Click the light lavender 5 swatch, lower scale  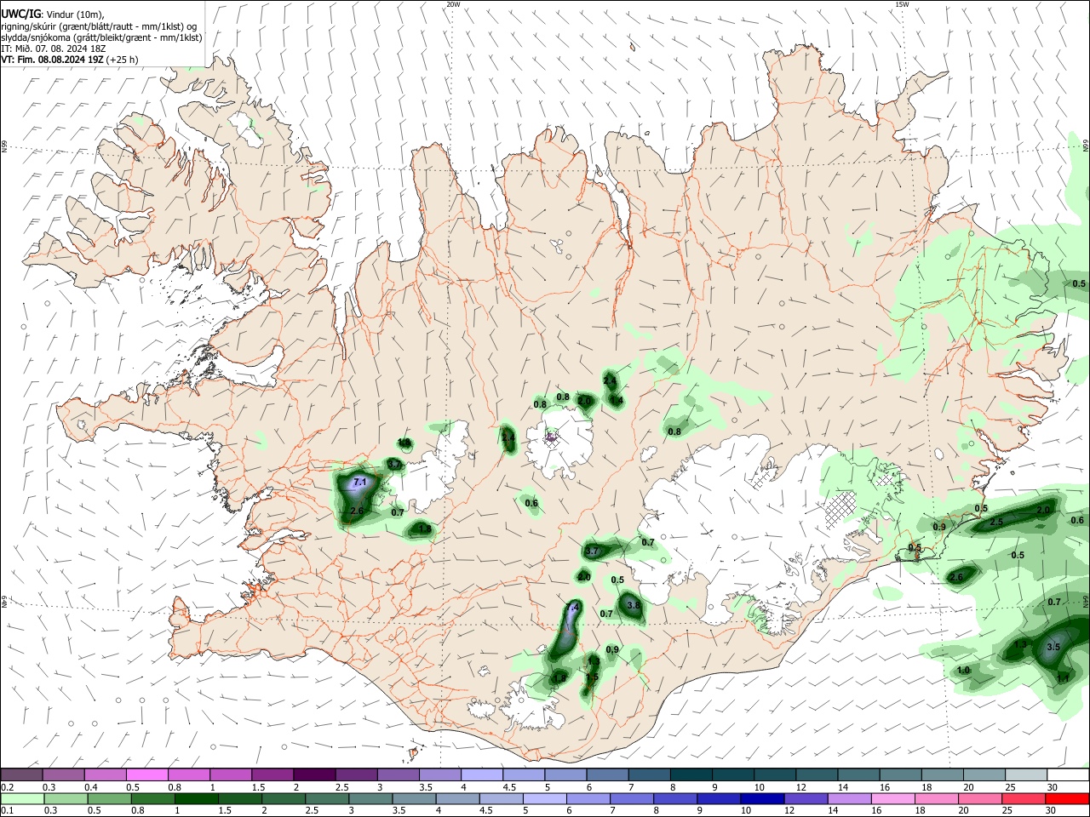(x=544, y=798)
